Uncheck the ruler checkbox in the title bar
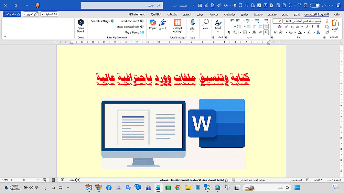This screenshot has height=193, width=344. pyautogui.click(x=235, y=5)
